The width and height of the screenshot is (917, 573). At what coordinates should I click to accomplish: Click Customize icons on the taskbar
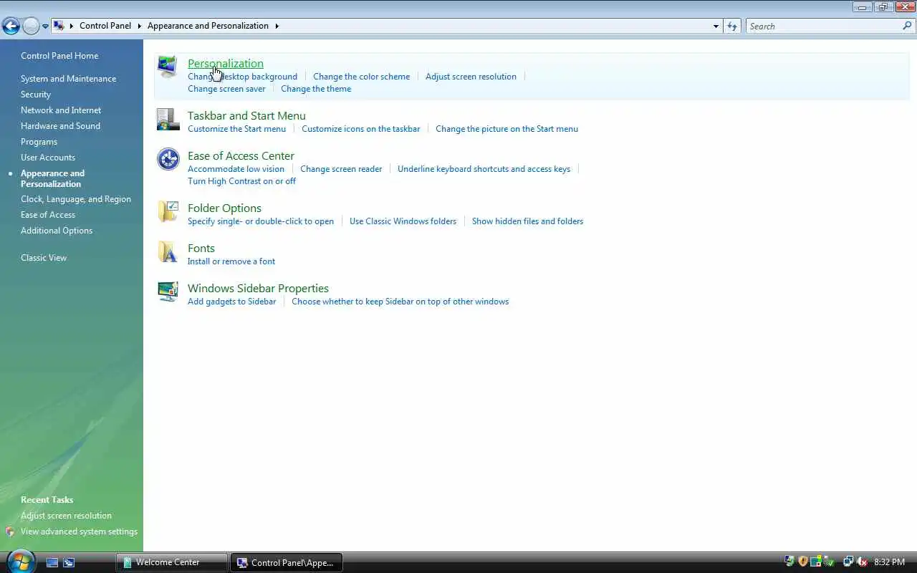(361, 129)
